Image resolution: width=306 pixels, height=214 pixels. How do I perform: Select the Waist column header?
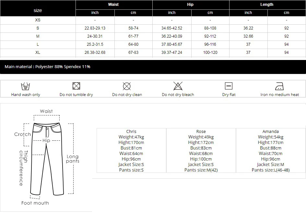click(113, 5)
